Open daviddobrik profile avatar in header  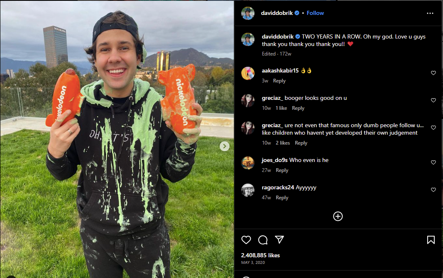248,13
